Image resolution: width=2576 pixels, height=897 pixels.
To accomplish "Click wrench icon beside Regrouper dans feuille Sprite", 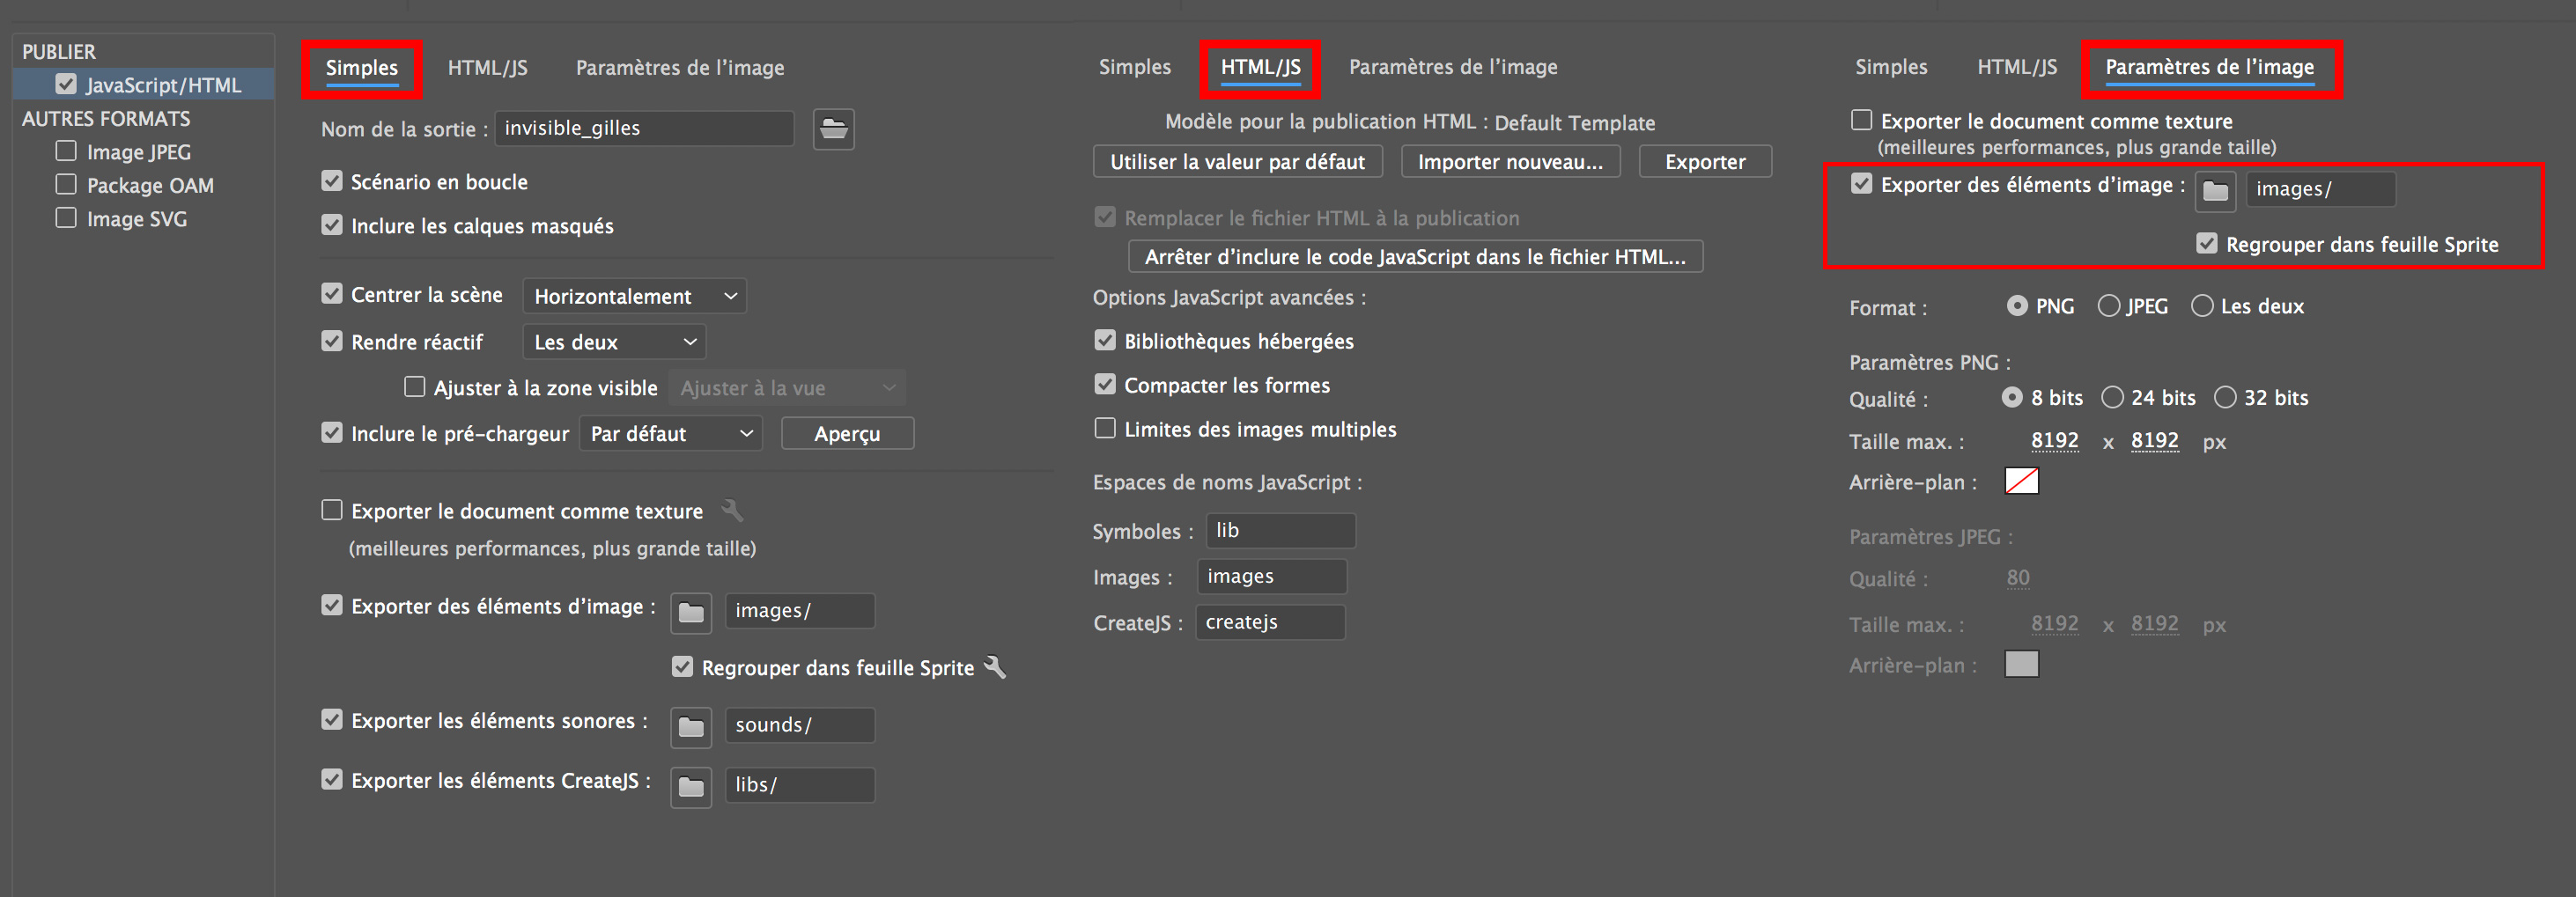I will click(995, 667).
